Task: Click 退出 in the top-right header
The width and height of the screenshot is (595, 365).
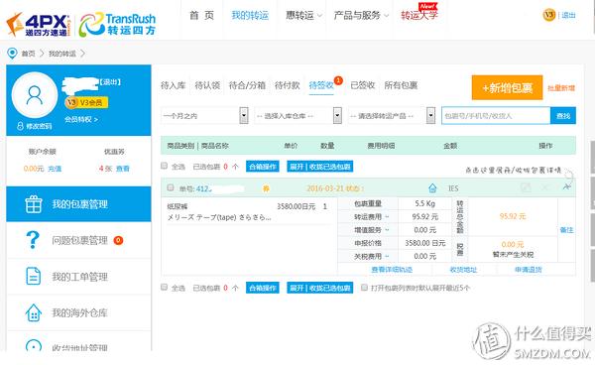Action: [568, 15]
